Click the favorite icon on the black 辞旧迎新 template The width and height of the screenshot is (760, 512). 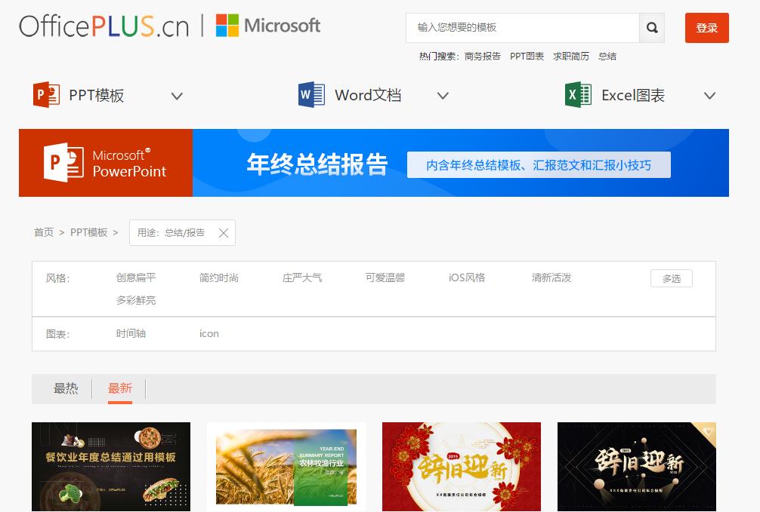tap(709, 430)
